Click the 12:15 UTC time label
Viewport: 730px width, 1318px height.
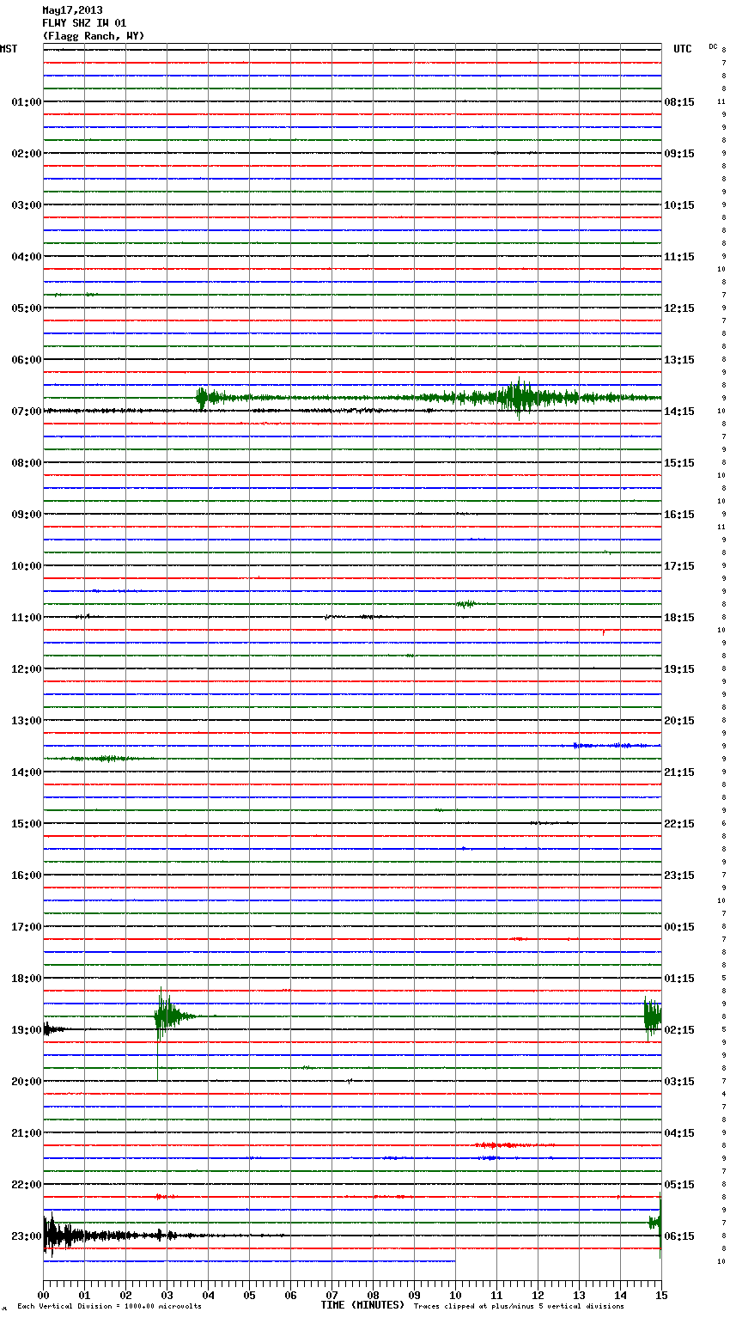(679, 308)
